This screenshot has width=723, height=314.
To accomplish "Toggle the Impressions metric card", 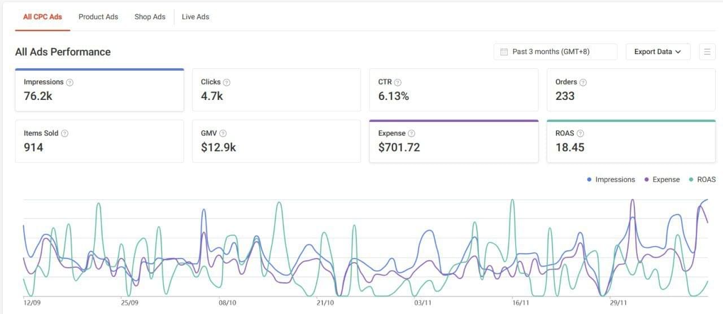I will pyautogui.click(x=99, y=90).
